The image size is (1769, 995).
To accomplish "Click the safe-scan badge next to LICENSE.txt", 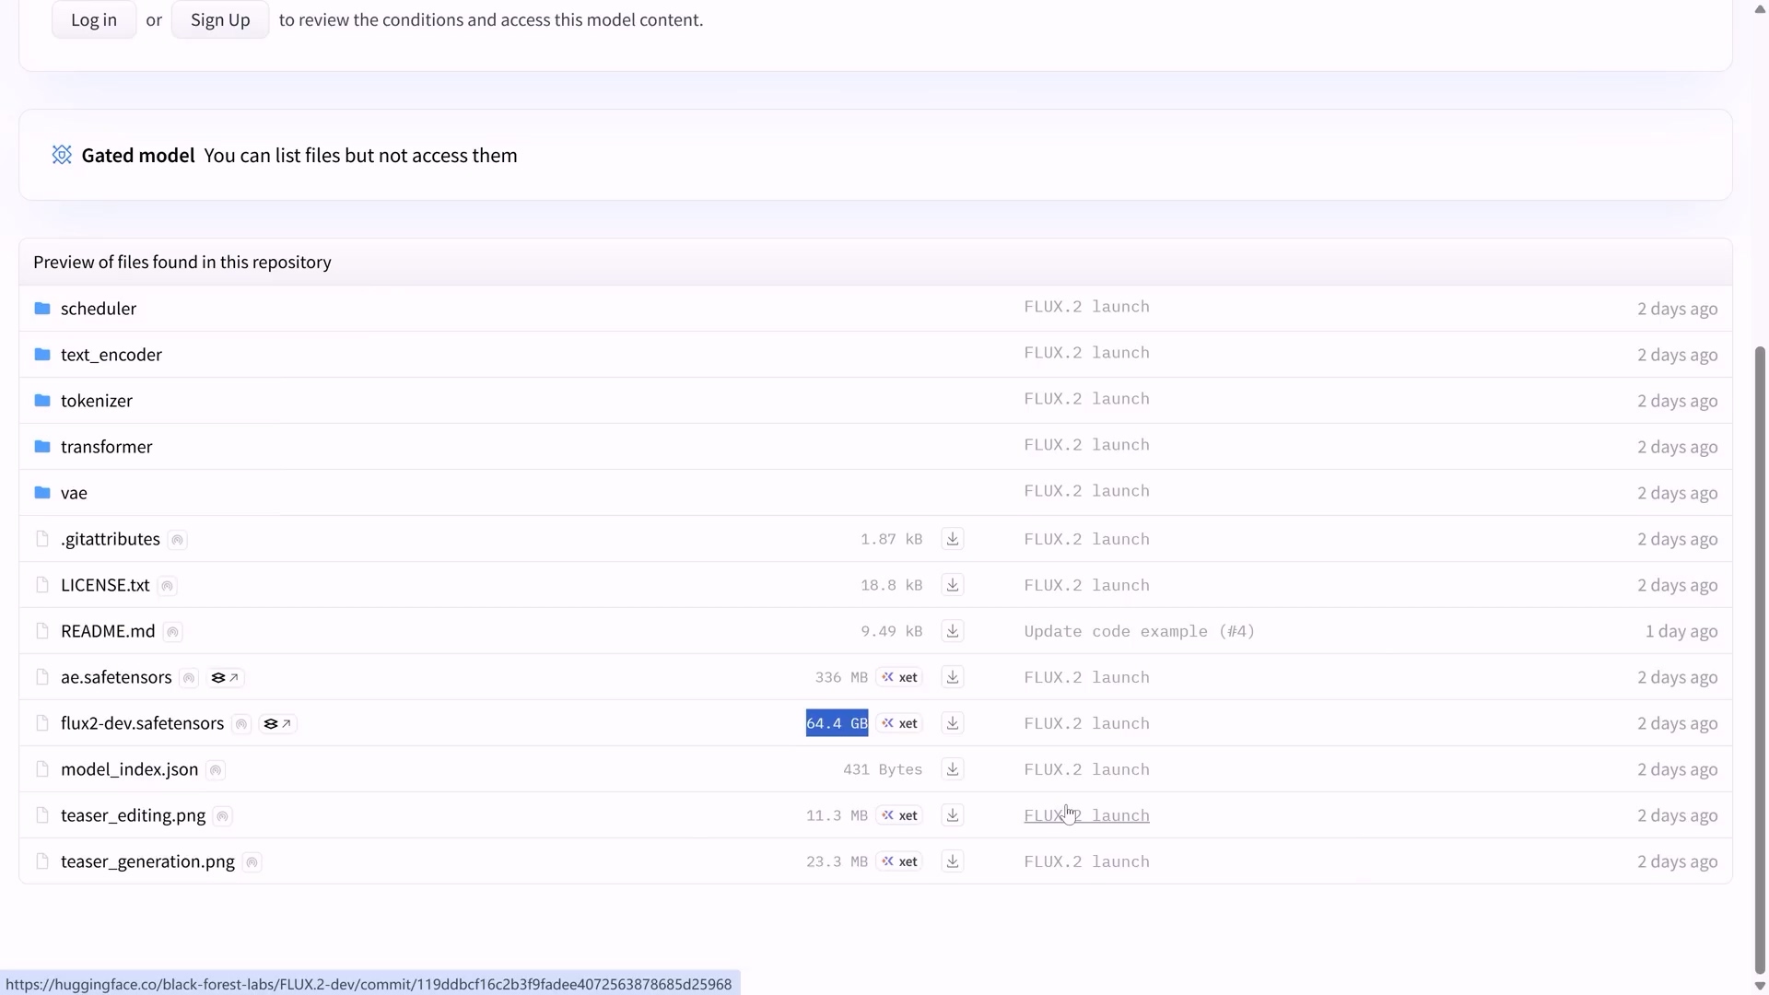I will (x=167, y=586).
